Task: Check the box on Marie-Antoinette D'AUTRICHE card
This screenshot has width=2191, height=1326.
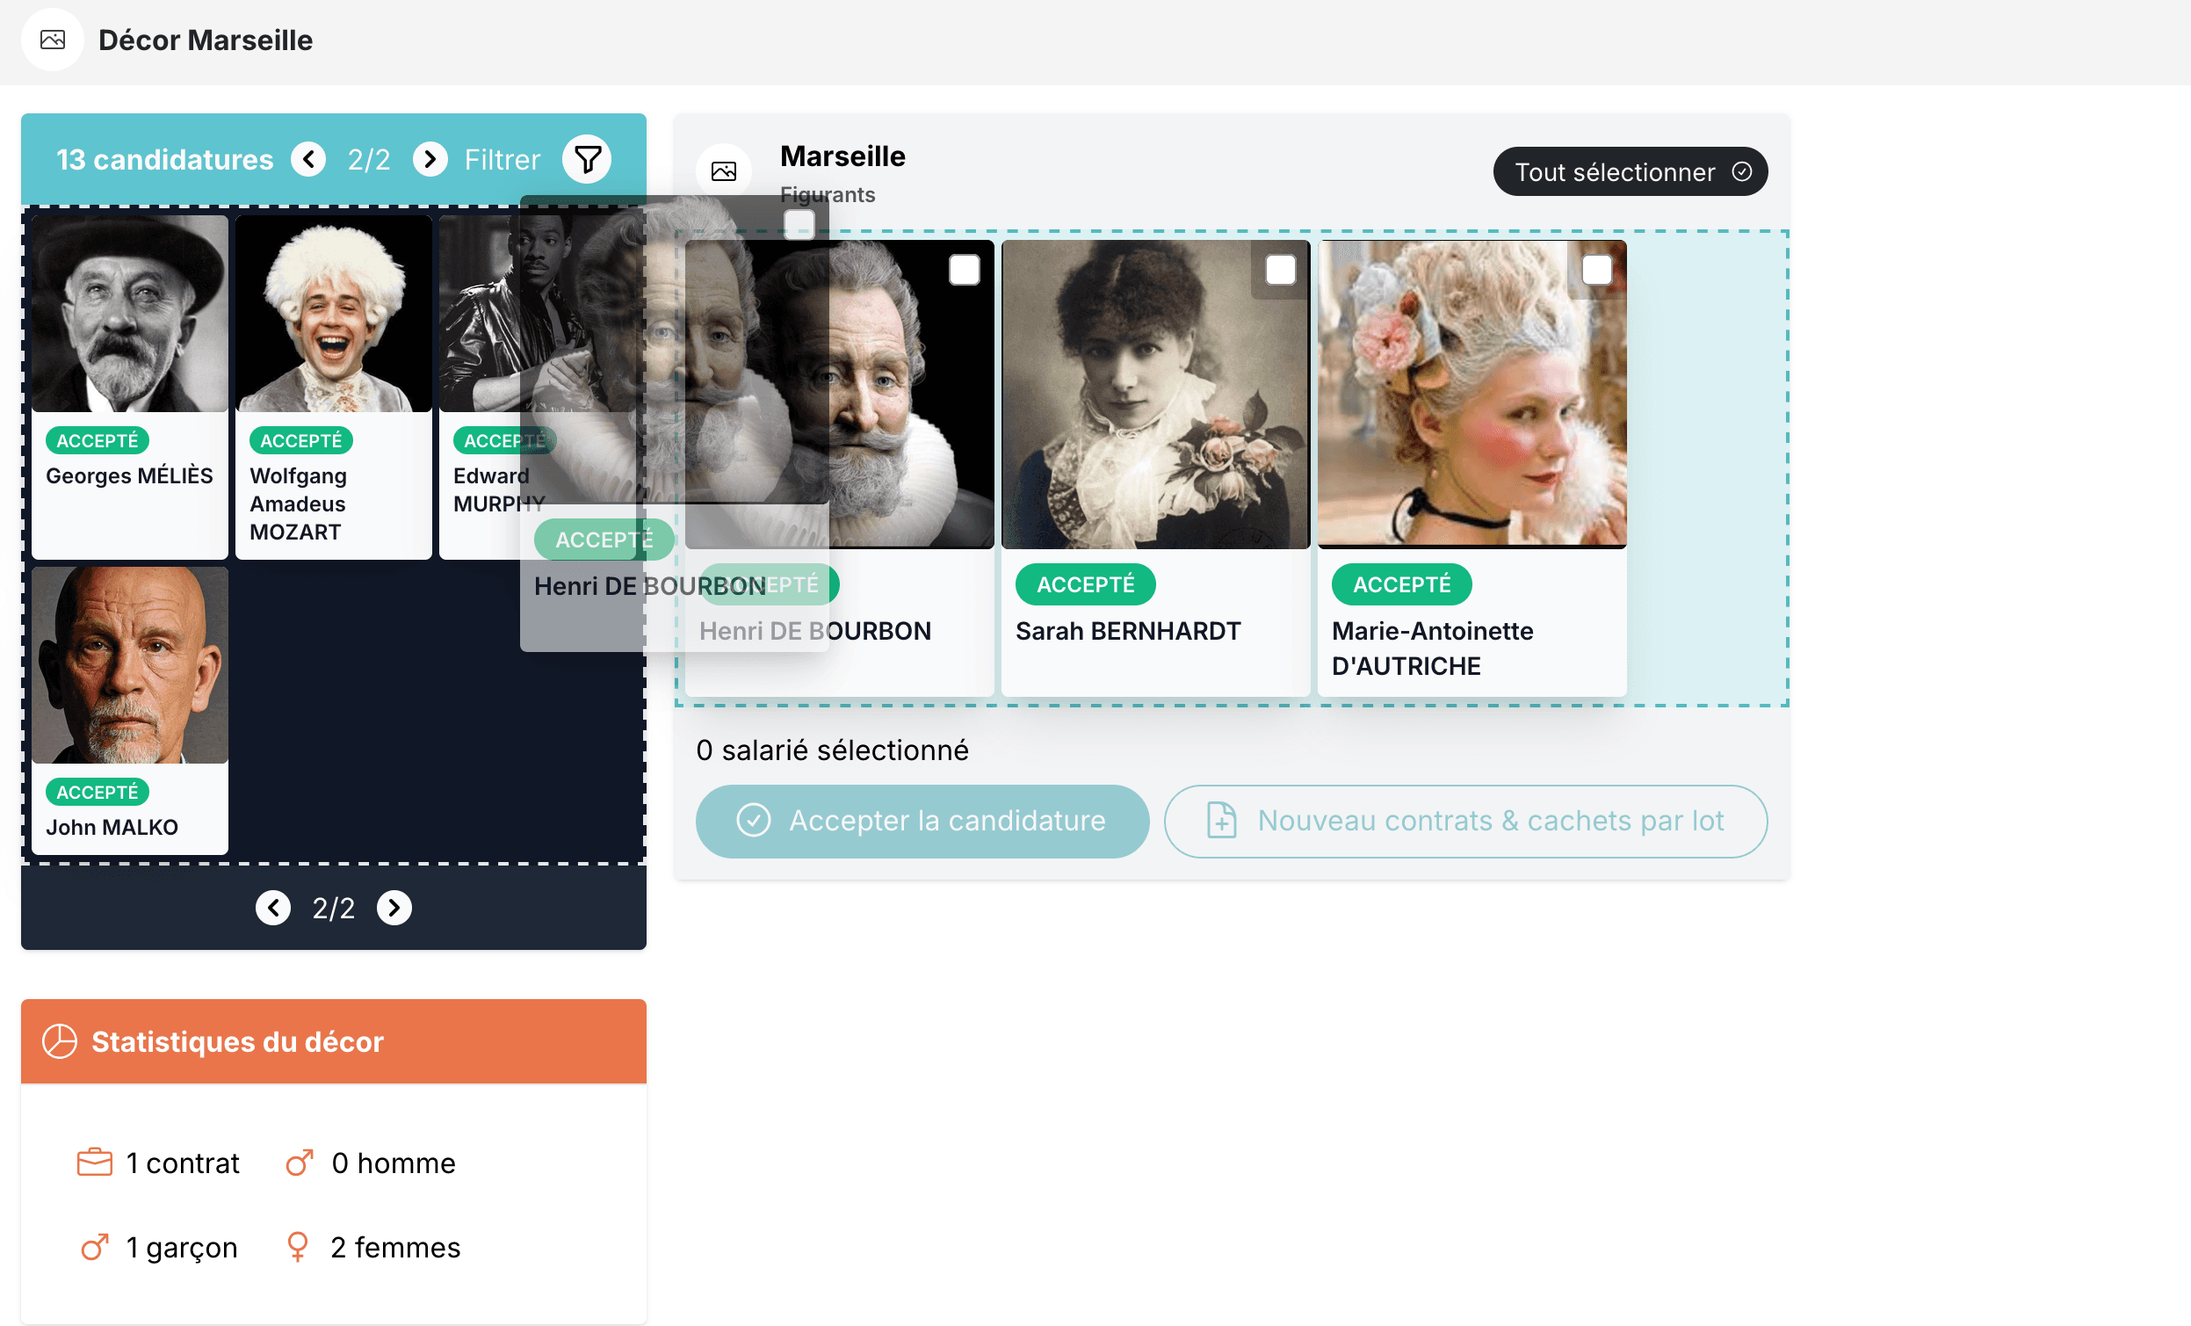Action: 1597,270
